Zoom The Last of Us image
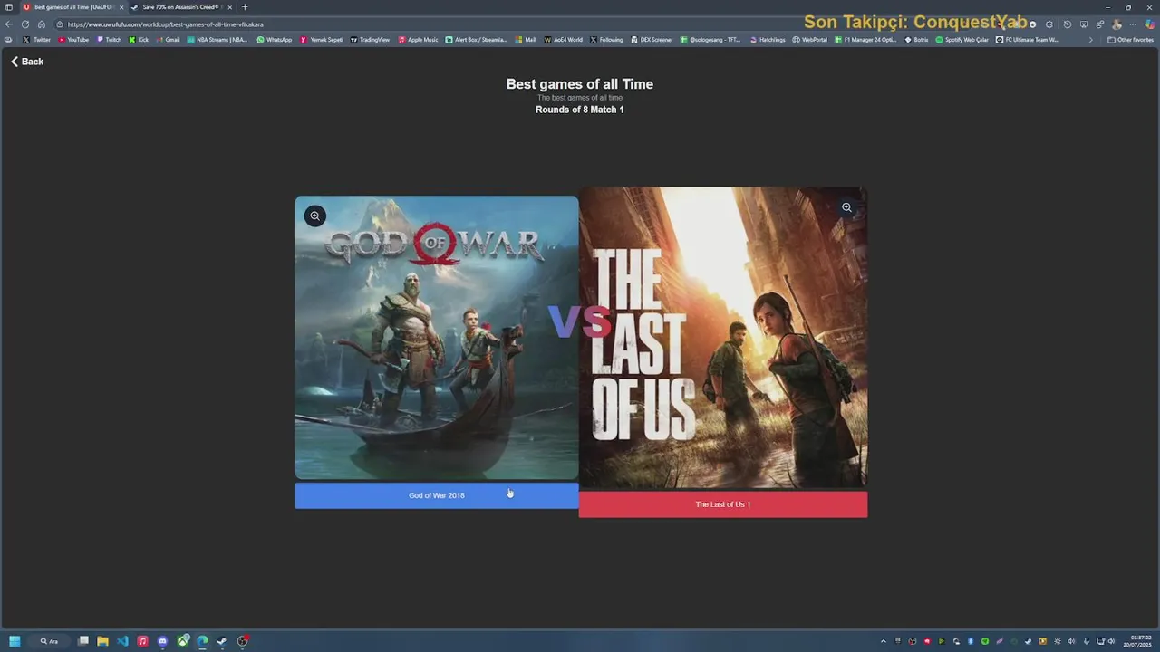The image size is (1160, 652). click(846, 207)
